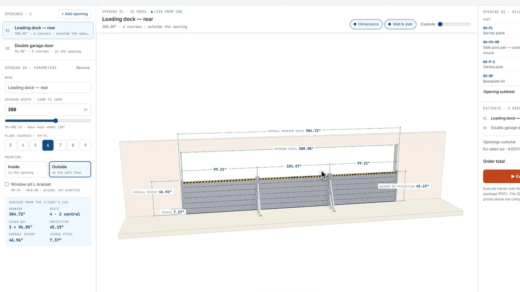Screen dimensions: 520x292
Task: Set plank courses to 3
Action: [10, 145]
